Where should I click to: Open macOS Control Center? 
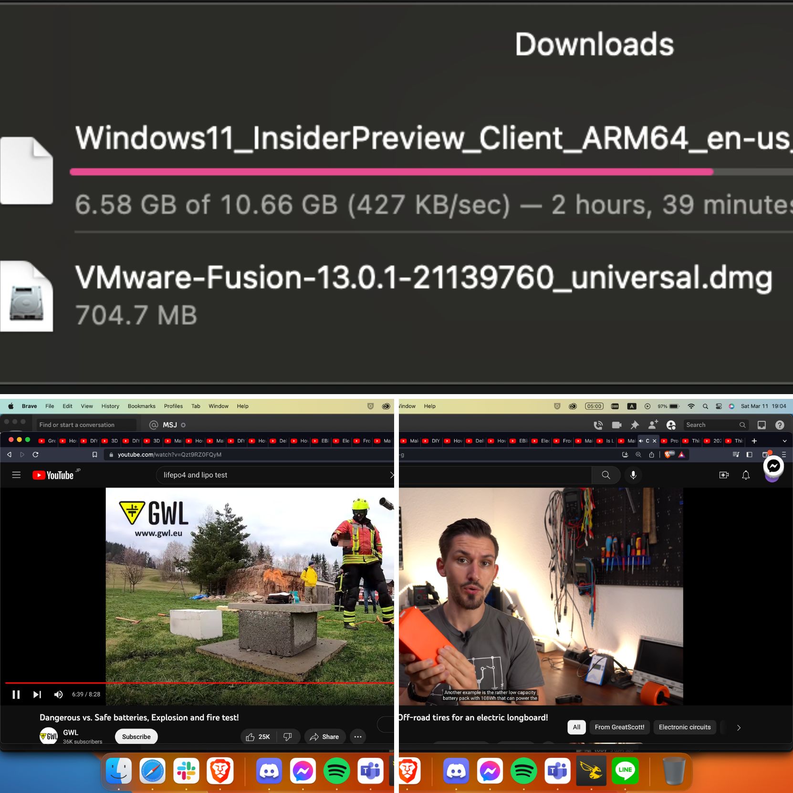[719, 406]
